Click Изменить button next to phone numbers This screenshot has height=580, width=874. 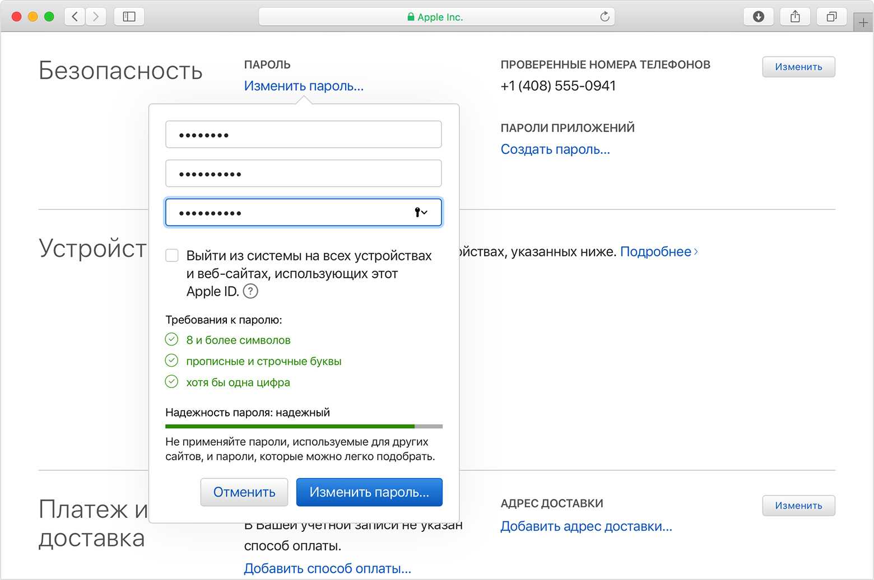798,67
